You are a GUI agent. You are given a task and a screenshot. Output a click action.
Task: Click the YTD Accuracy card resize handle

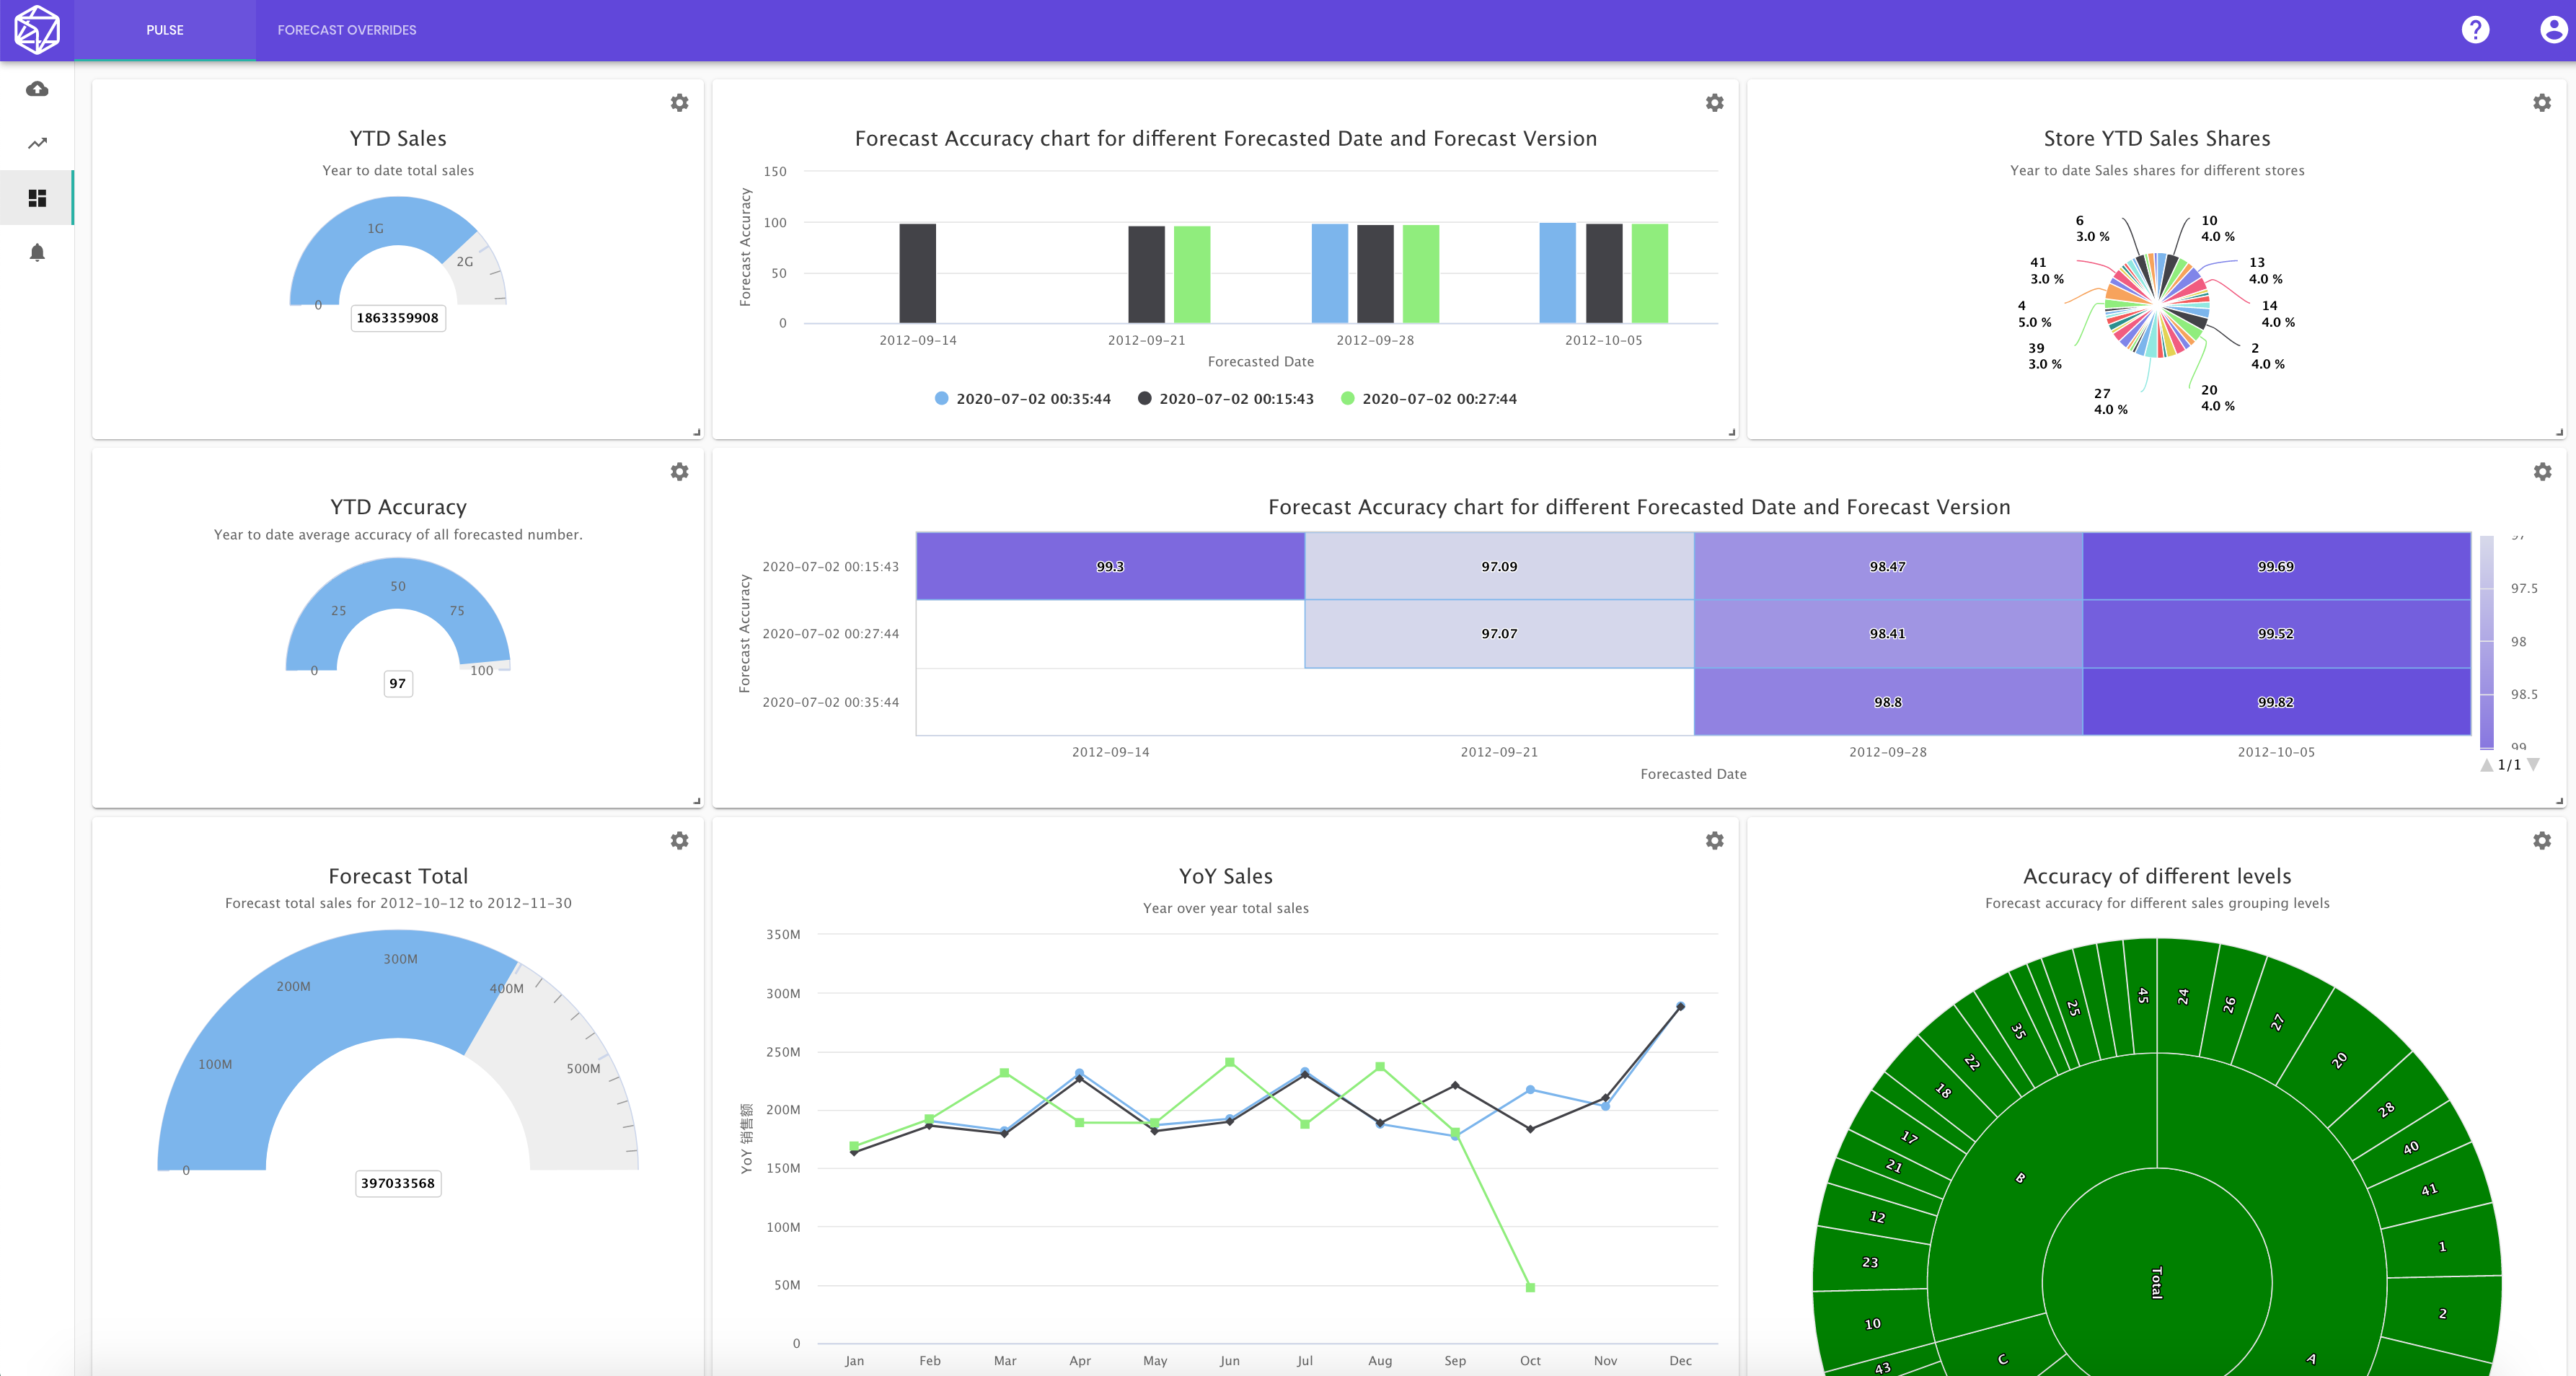click(697, 801)
